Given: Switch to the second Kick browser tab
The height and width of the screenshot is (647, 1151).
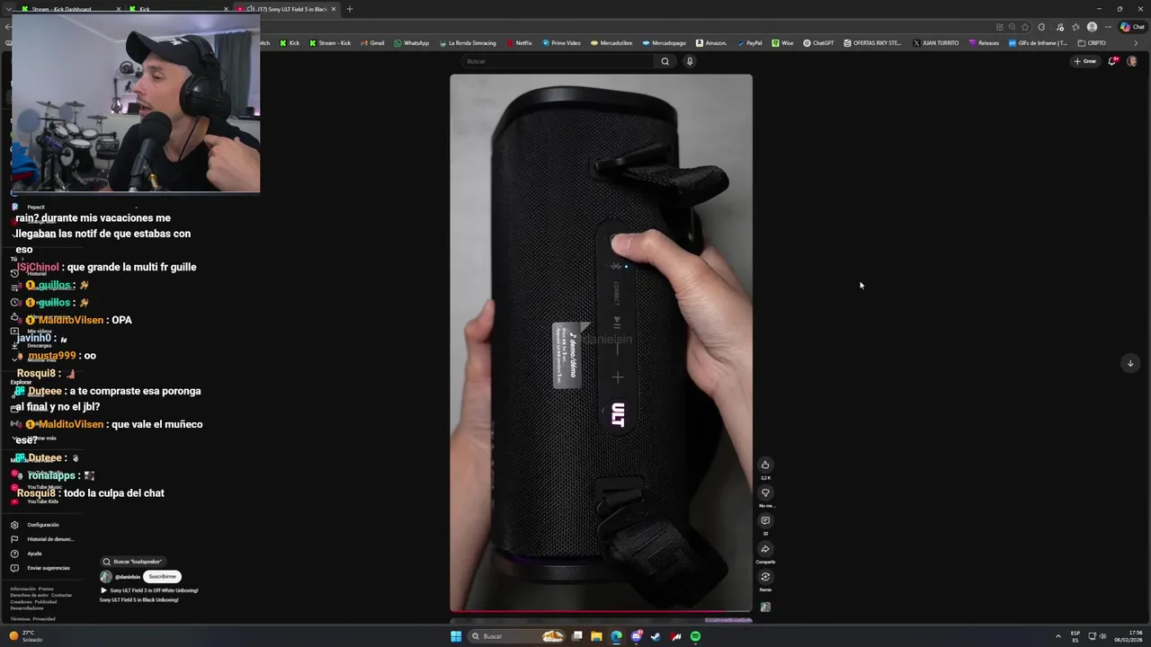Looking at the screenshot, I should pyautogui.click(x=177, y=9).
